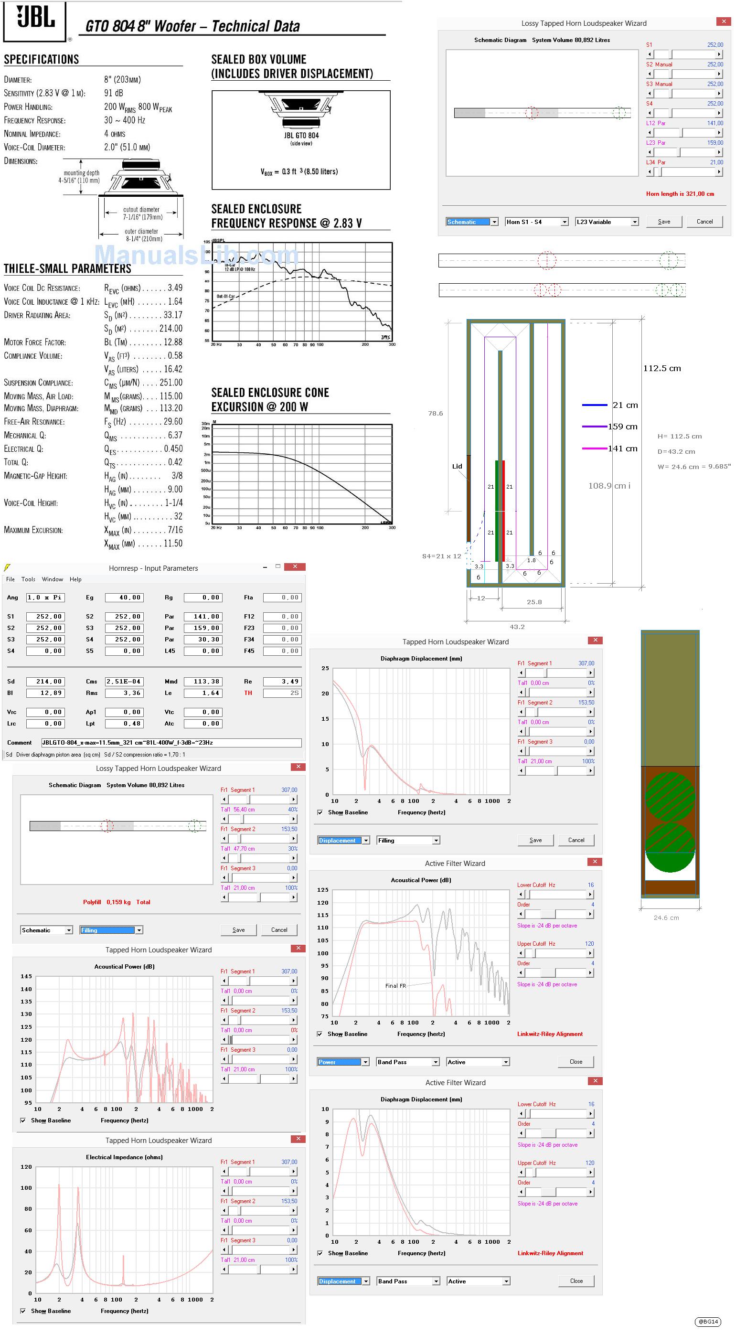Viewport: 746px width, 1334px height.
Task: Click Save next to L23 Variable dropdown
Action: tap(664, 222)
